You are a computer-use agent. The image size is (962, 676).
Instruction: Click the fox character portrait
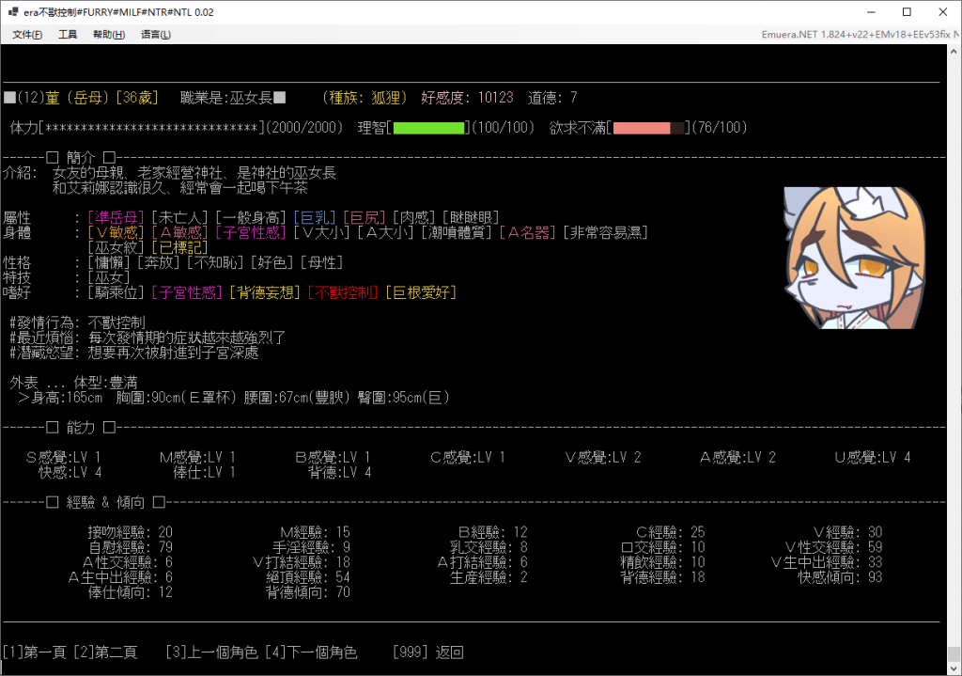click(854, 258)
